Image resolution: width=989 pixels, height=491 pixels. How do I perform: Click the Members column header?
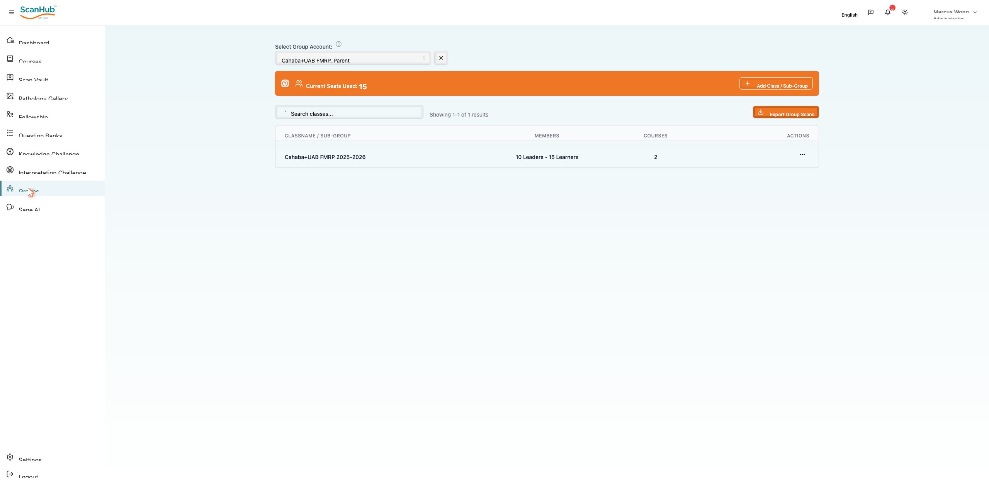coord(547,136)
